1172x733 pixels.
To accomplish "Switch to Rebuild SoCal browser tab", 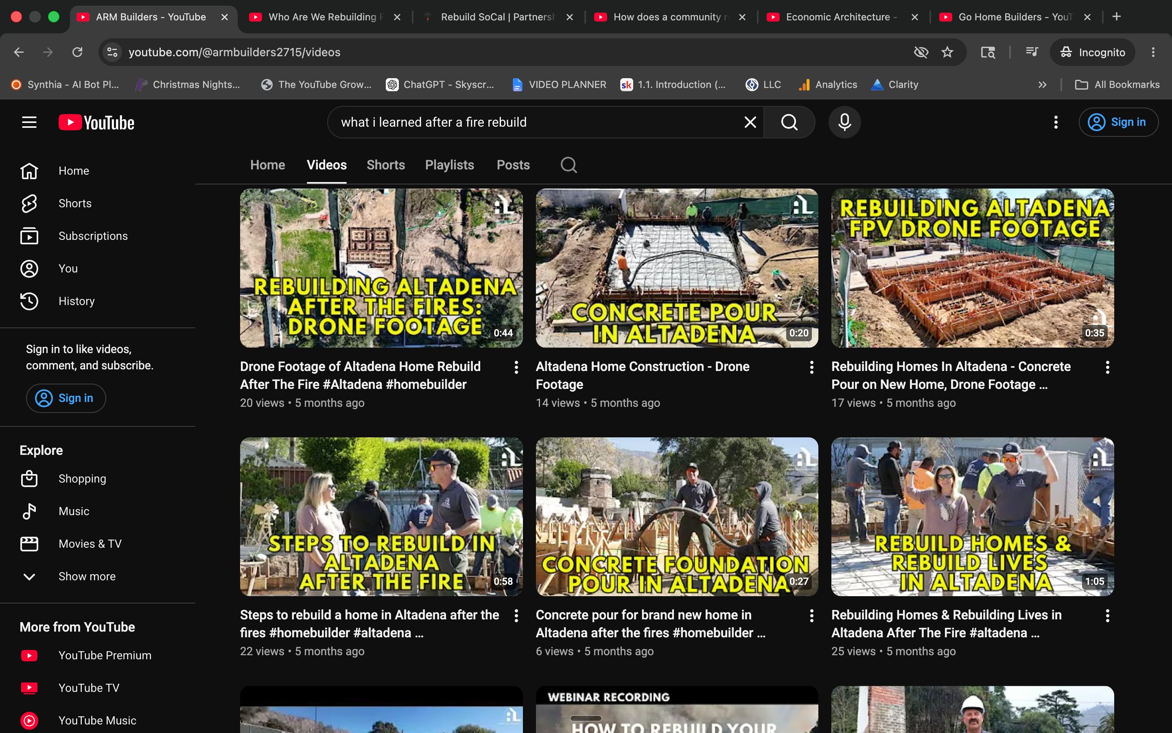I will tap(498, 17).
